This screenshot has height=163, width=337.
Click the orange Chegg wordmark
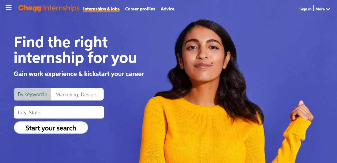tap(30, 8)
